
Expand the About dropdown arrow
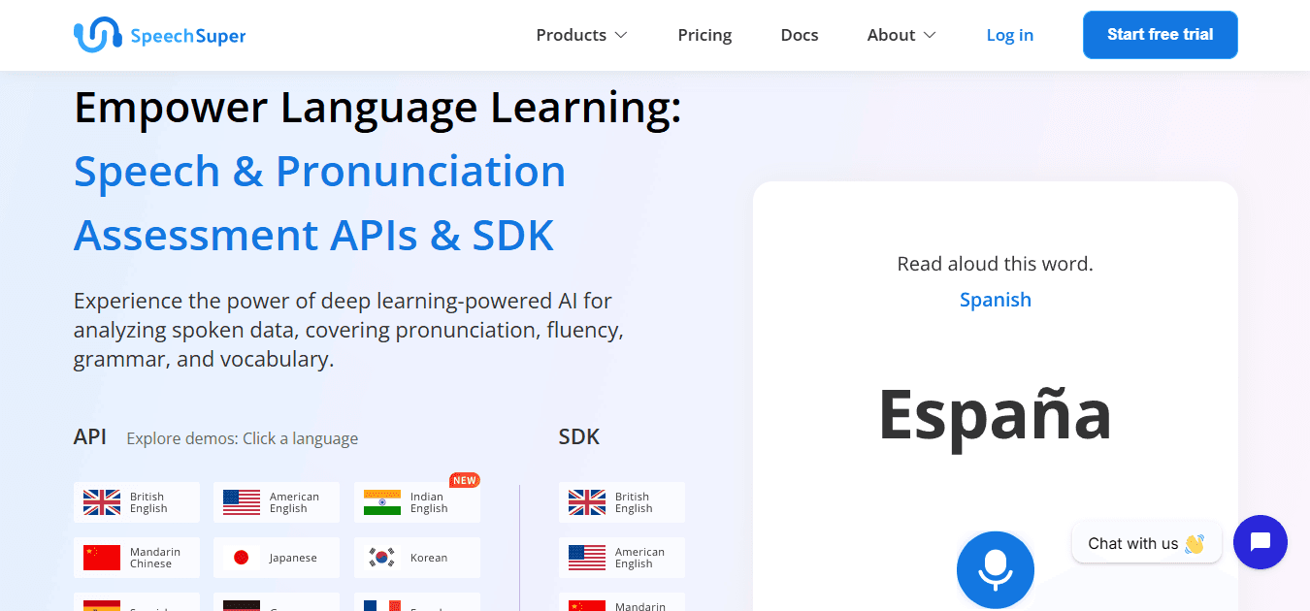pyautogui.click(x=930, y=35)
